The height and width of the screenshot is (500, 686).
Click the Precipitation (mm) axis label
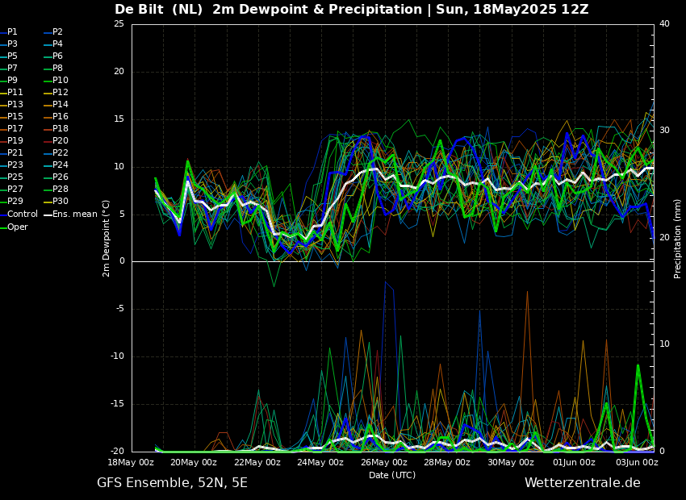tap(678, 238)
